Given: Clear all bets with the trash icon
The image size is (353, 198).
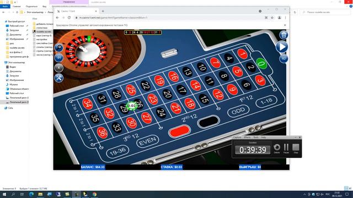Looking at the screenshot, I should point(284,35).
